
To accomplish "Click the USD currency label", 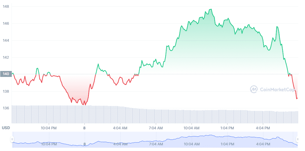I will (6, 128).
